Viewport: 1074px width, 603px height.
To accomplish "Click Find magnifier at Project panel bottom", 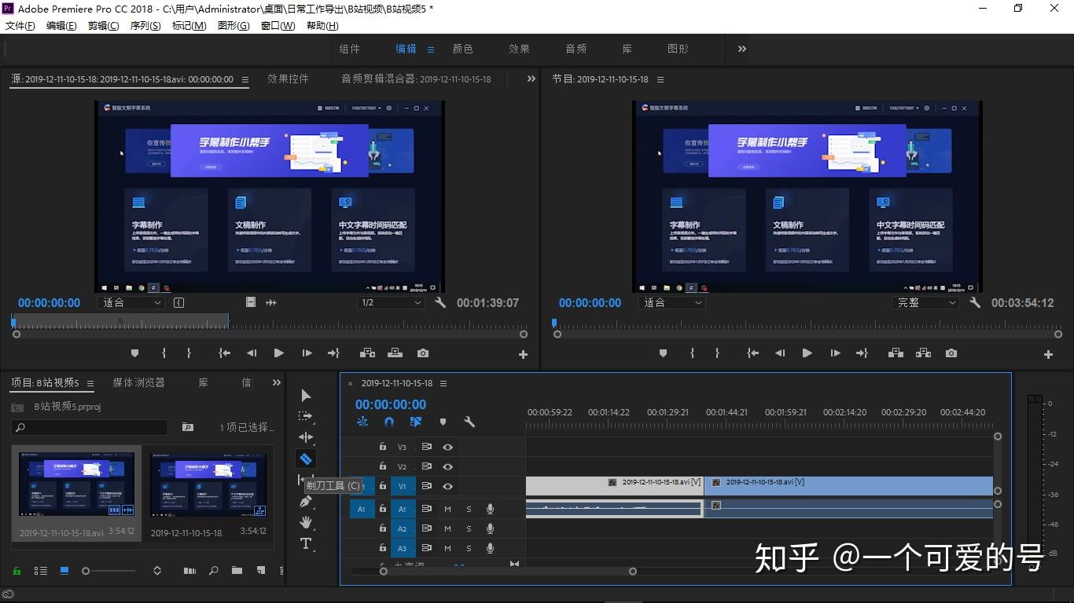I will 213,571.
